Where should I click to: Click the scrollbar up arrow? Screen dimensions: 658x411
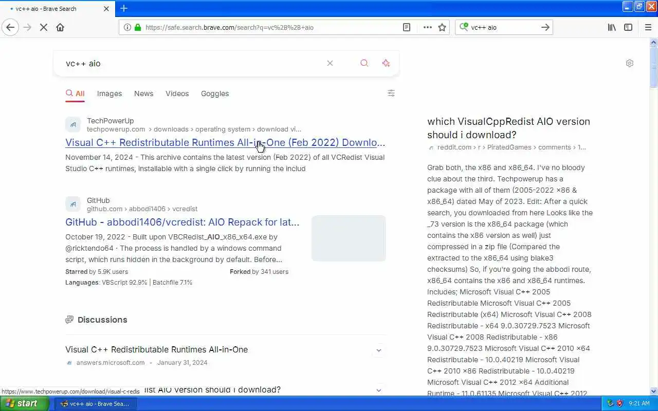[653, 42]
